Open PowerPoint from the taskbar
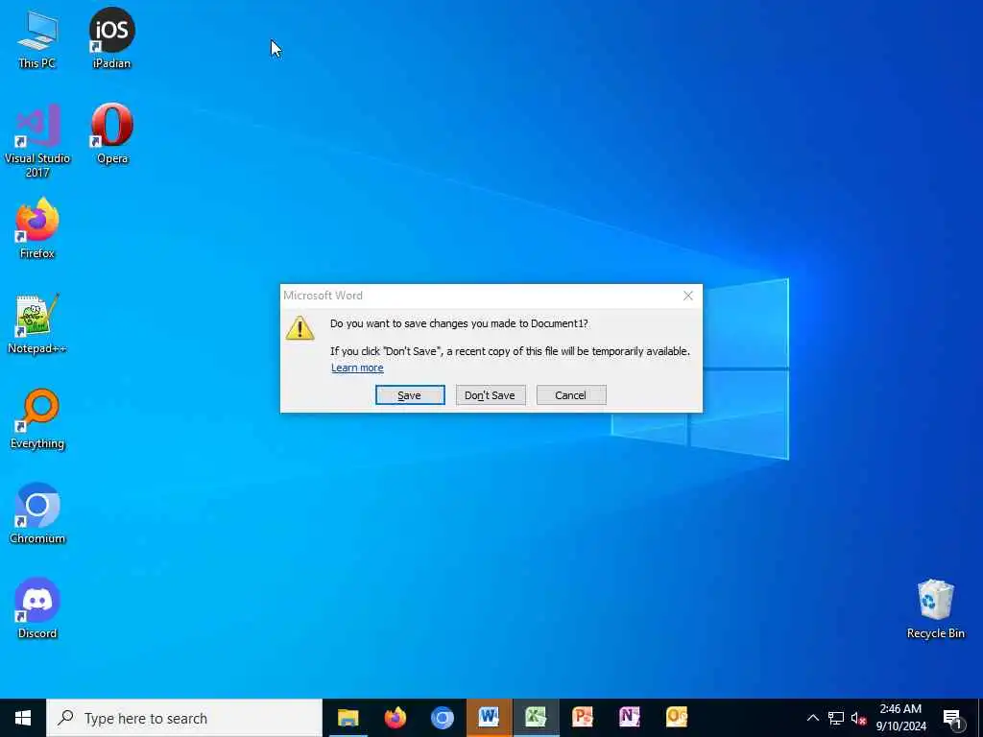Viewport: 983px width, 737px height. click(x=583, y=718)
